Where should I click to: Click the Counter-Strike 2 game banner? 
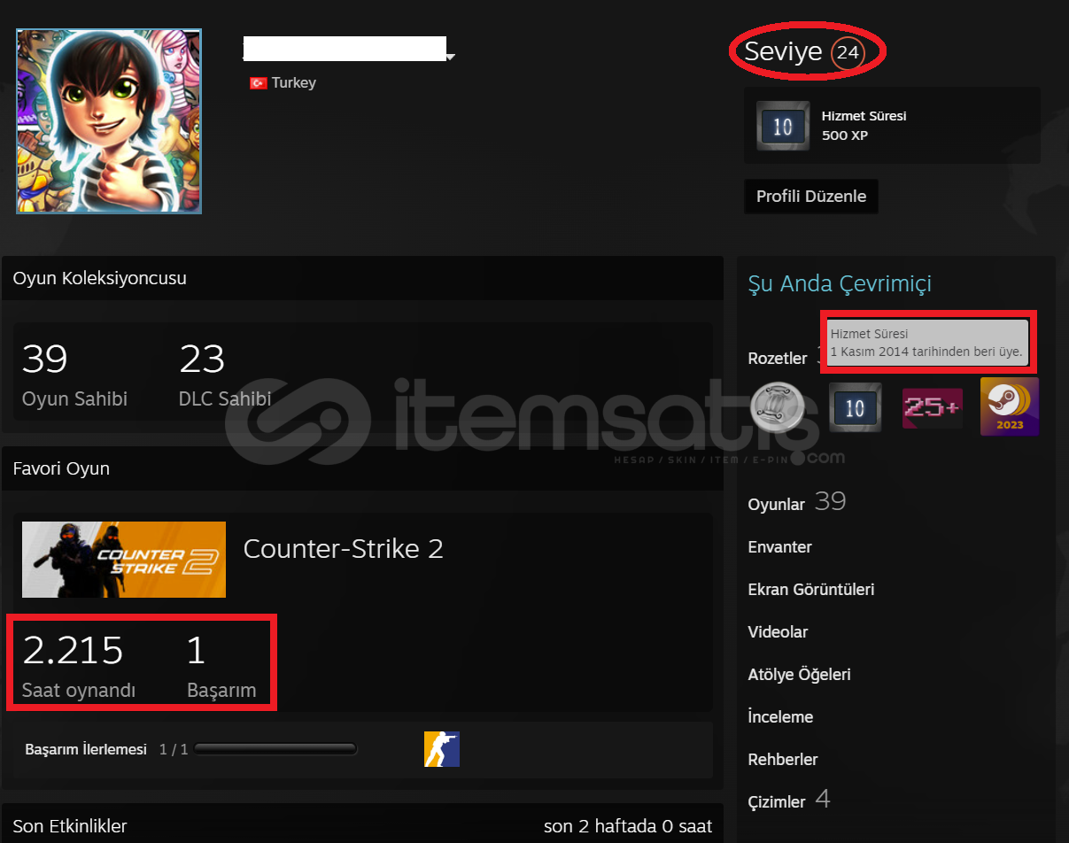(124, 560)
